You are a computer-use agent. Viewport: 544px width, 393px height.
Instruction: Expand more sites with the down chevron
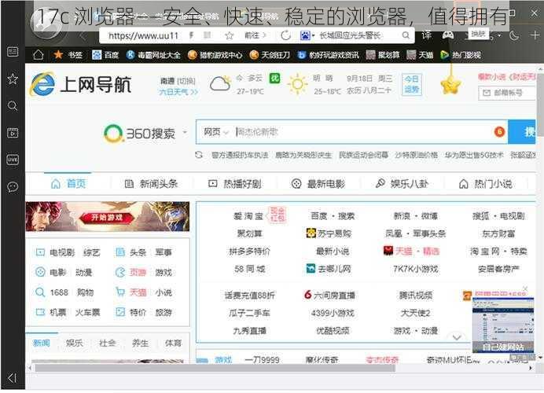pyautogui.click(x=457, y=337)
